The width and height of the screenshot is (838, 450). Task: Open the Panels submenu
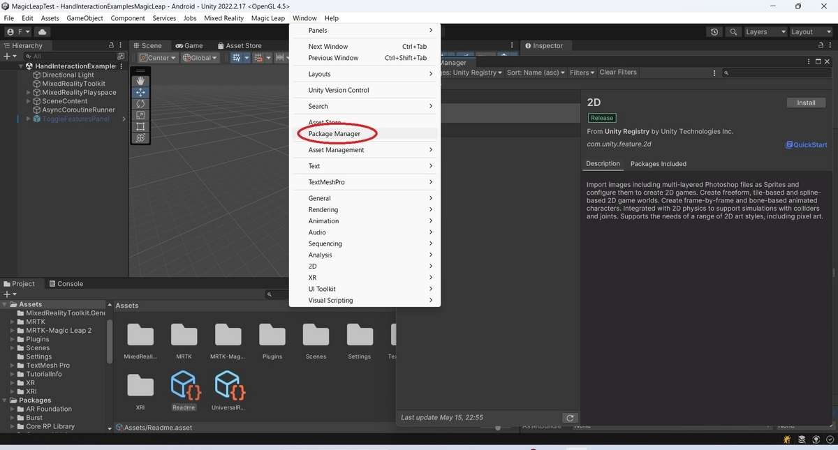(x=365, y=30)
